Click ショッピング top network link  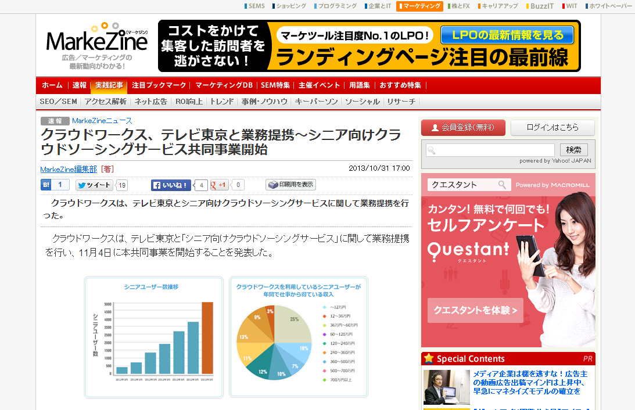(x=289, y=6)
